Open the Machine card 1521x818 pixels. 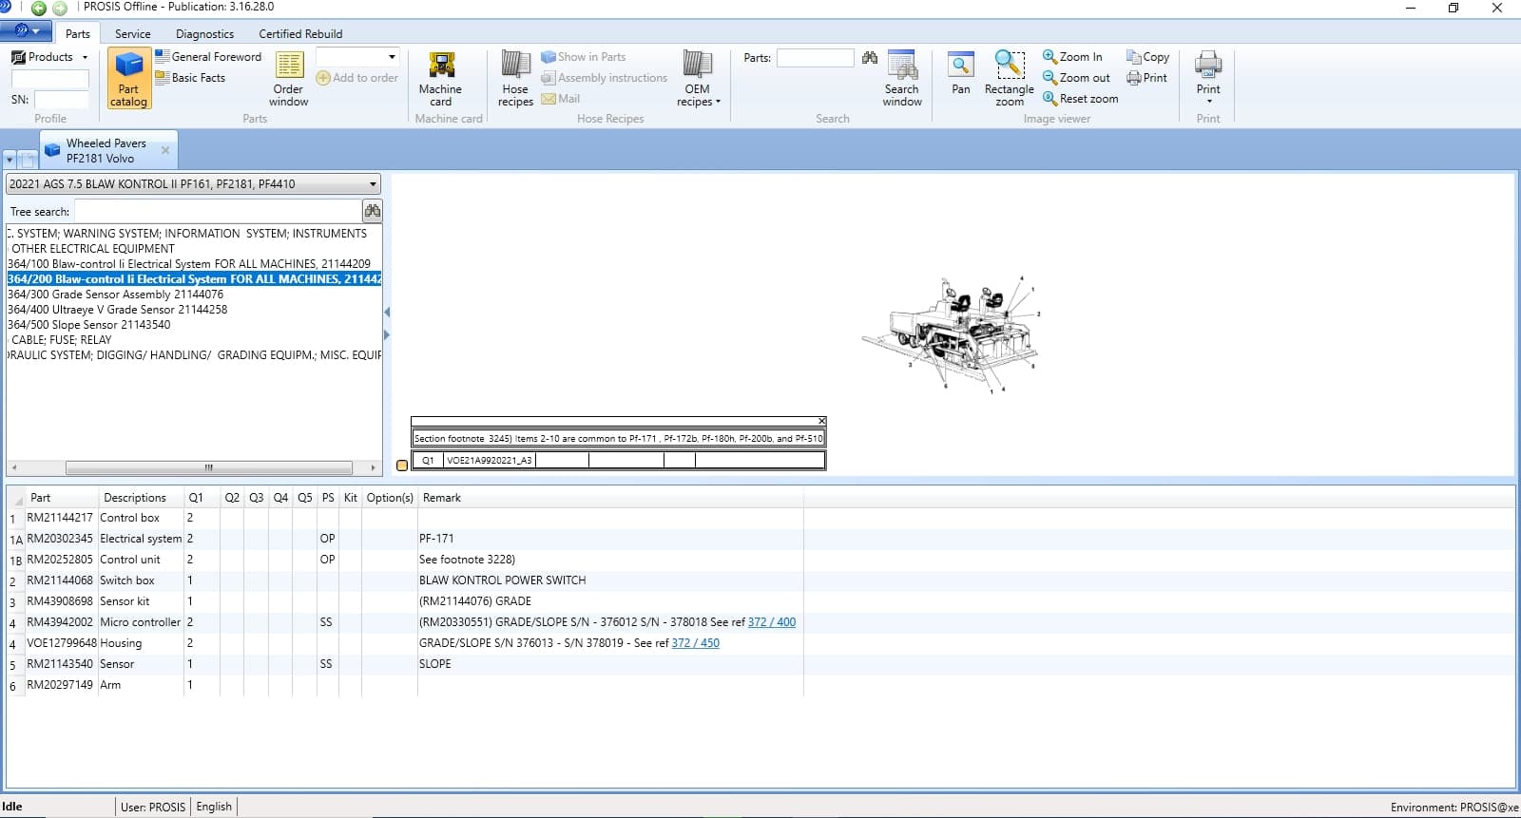[440, 79]
